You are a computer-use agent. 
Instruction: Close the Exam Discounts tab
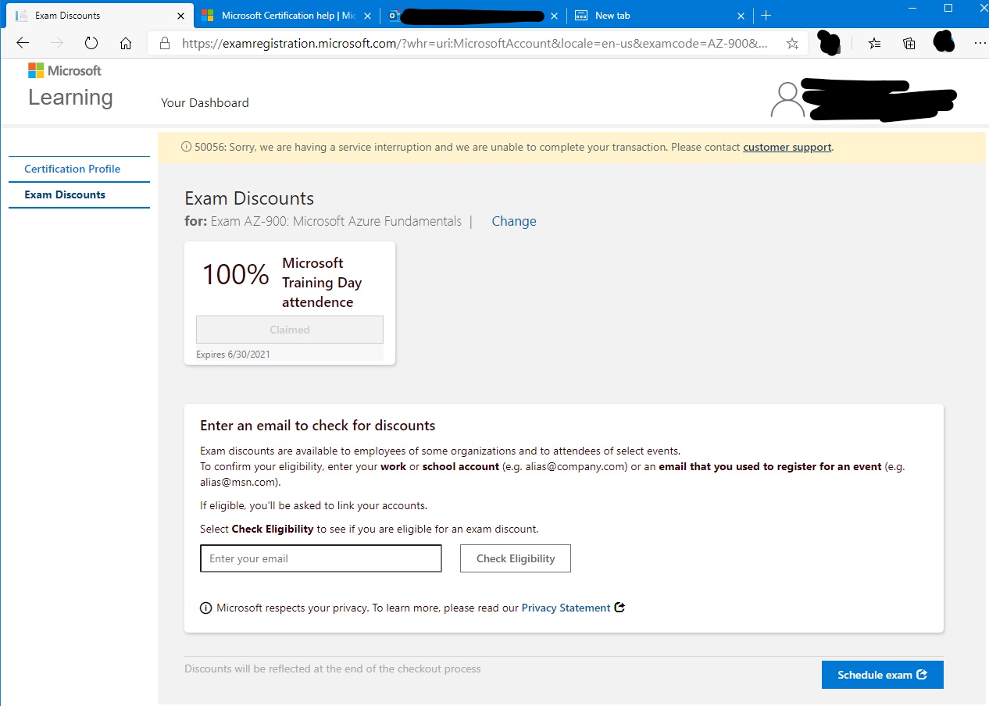[x=181, y=16]
